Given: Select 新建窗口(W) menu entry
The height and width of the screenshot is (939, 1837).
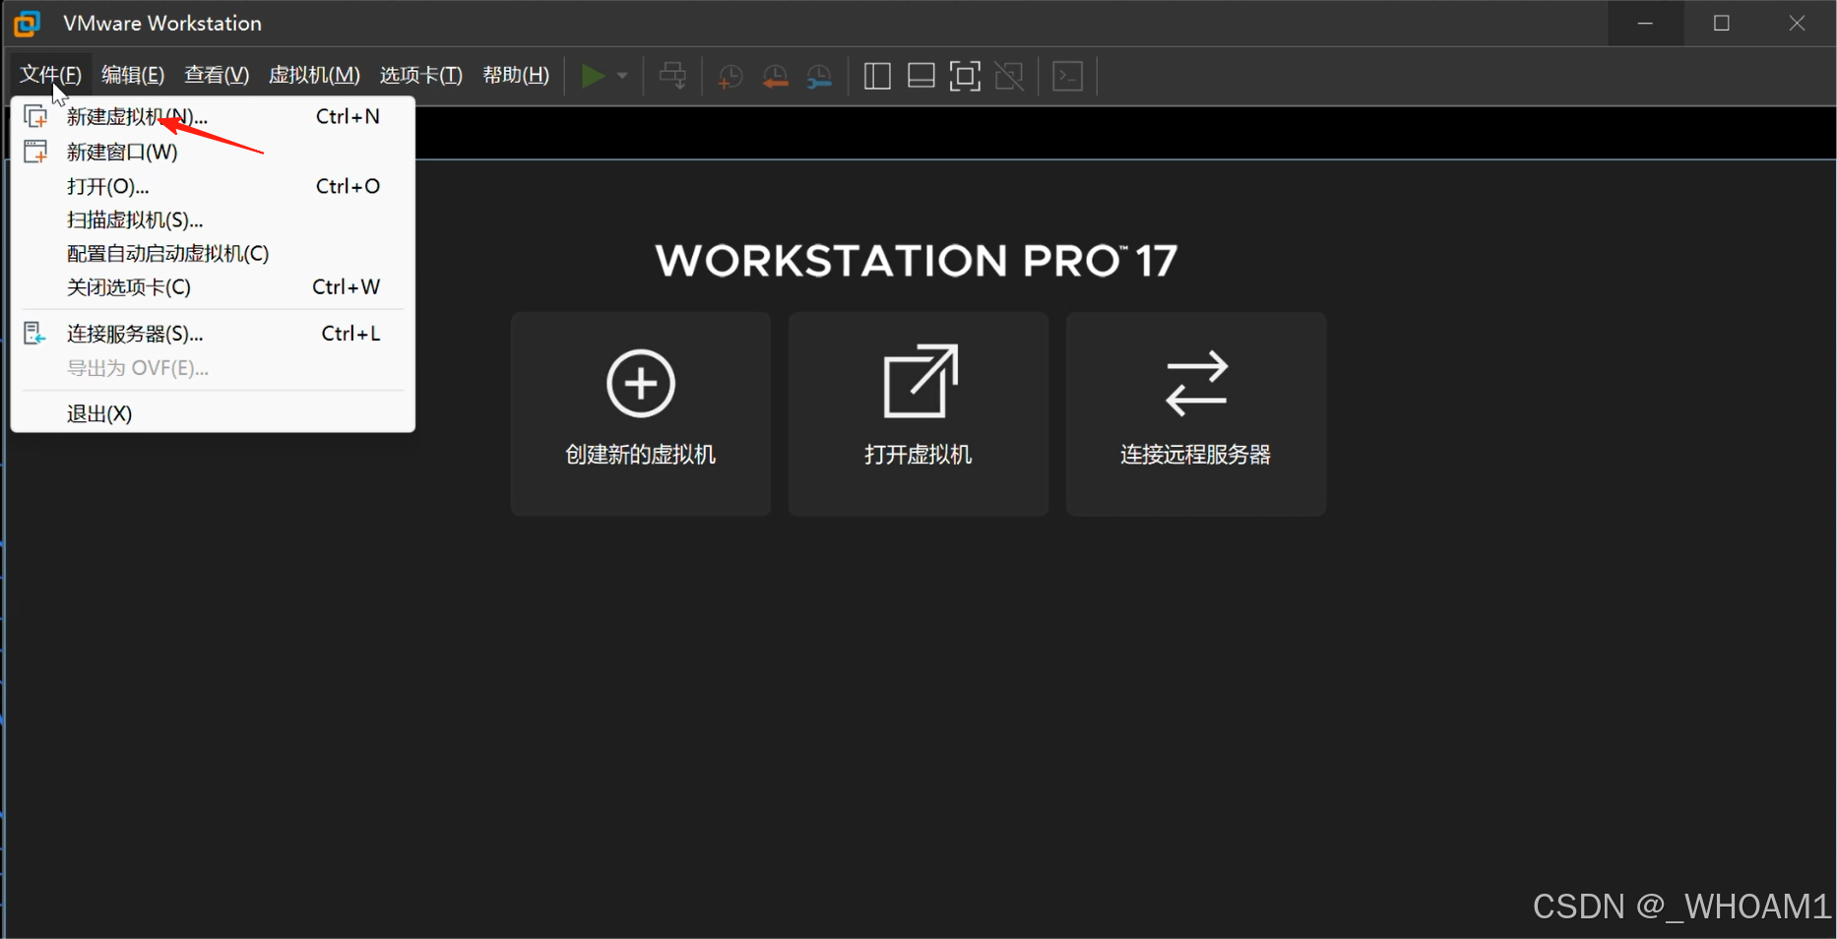Looking at the screenshot, I should point(213,152).
